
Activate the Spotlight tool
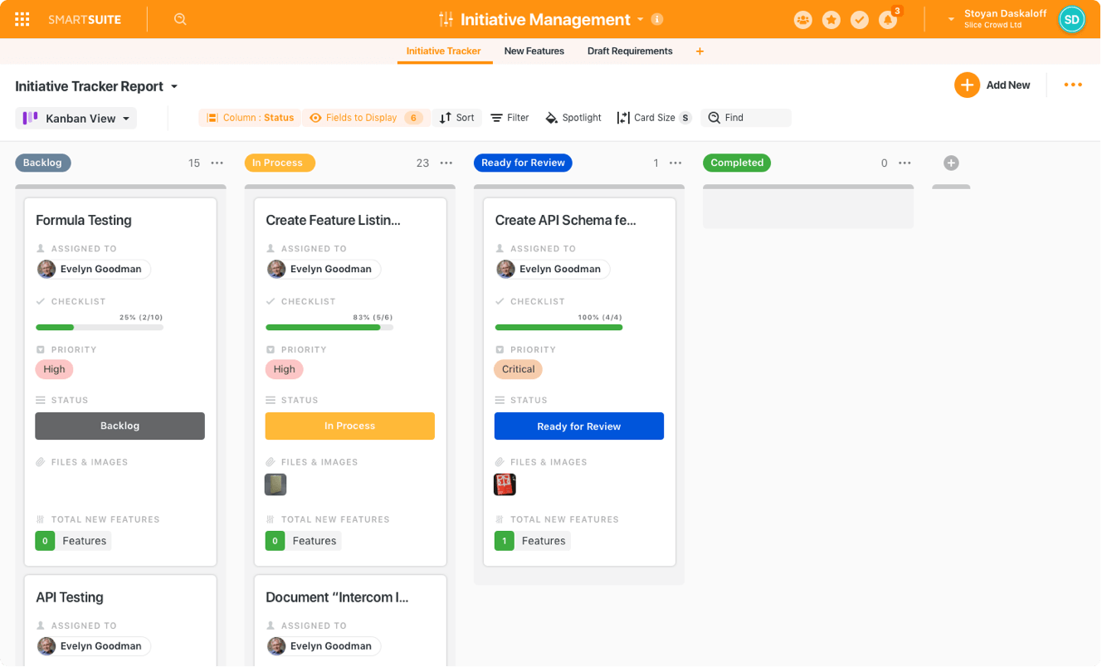pos(573,117)
